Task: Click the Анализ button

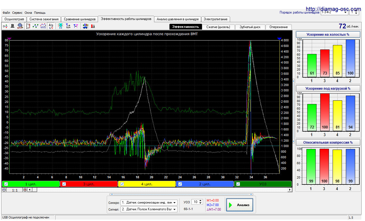Action: tap(240, 205)
